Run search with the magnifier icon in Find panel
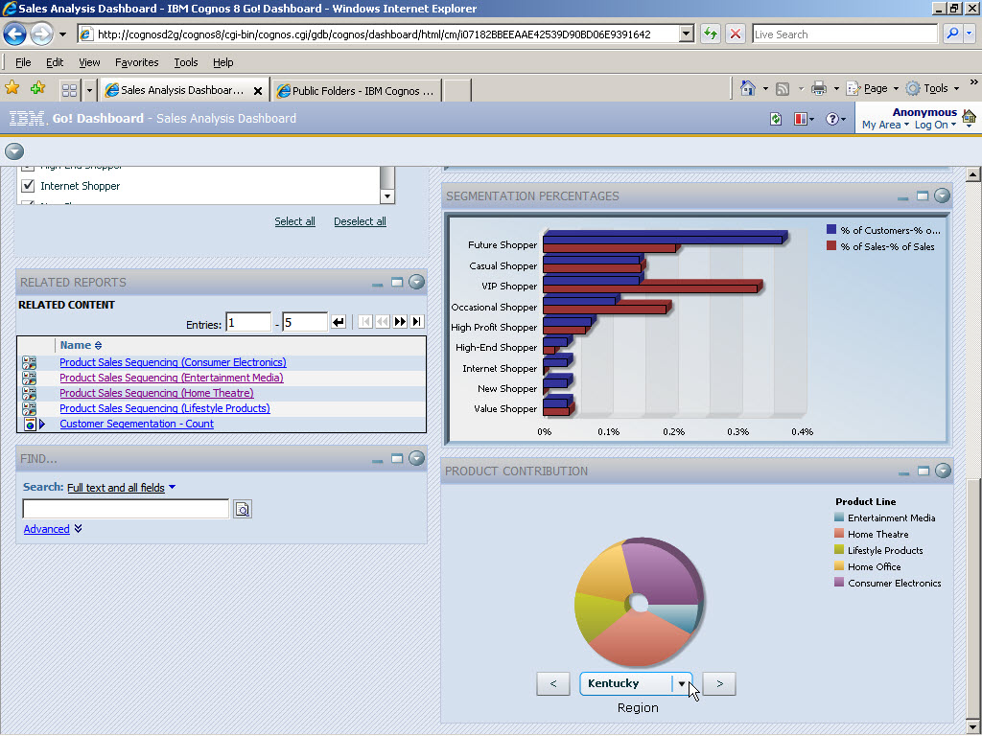This screenshot has height=736, width=982. [x=242, y=508]
